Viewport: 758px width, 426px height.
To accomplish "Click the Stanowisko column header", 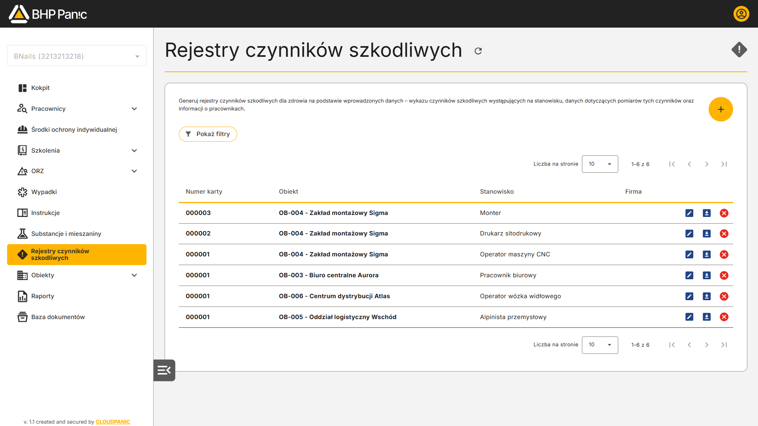I will click(x=497, y=192).
